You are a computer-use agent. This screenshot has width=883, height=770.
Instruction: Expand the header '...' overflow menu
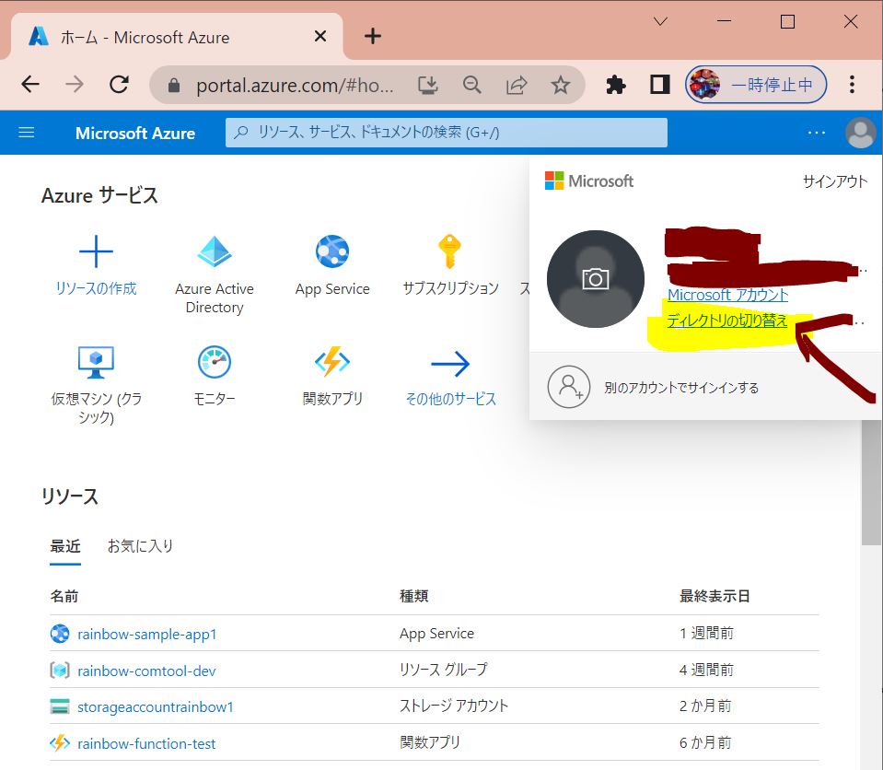(x=817, y=133)
